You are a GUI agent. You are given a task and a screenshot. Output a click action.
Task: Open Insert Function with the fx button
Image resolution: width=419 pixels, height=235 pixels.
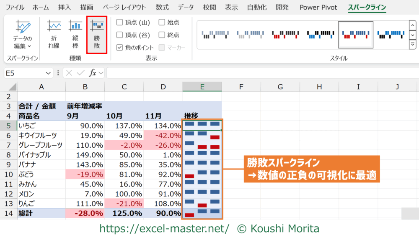[93, 73]
